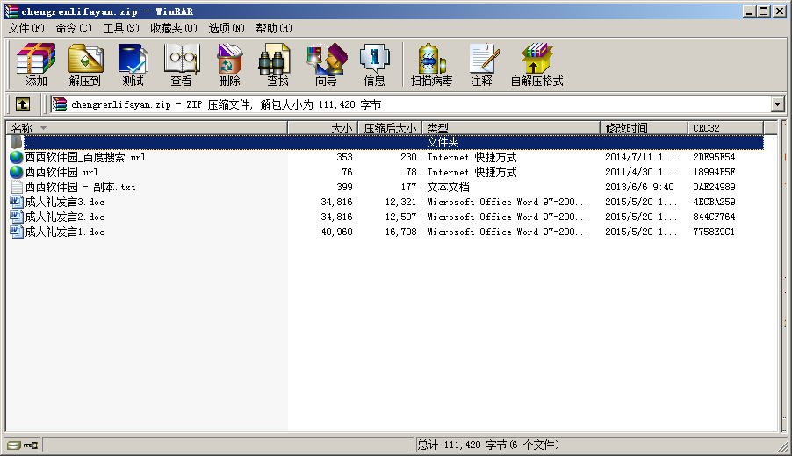Select file 成人礼发言1.doc
The width and height of the screenshot is (792, 456).
64,232
